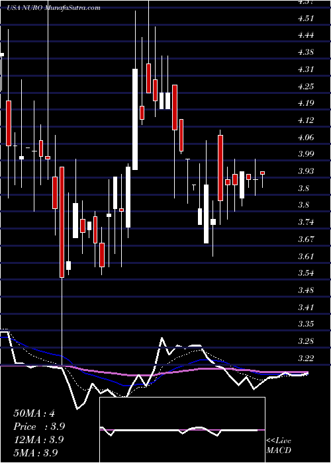This screenshot has width=331, height=463.
Task: Open the MACD inset chart panel
Action: click(182, 430)
